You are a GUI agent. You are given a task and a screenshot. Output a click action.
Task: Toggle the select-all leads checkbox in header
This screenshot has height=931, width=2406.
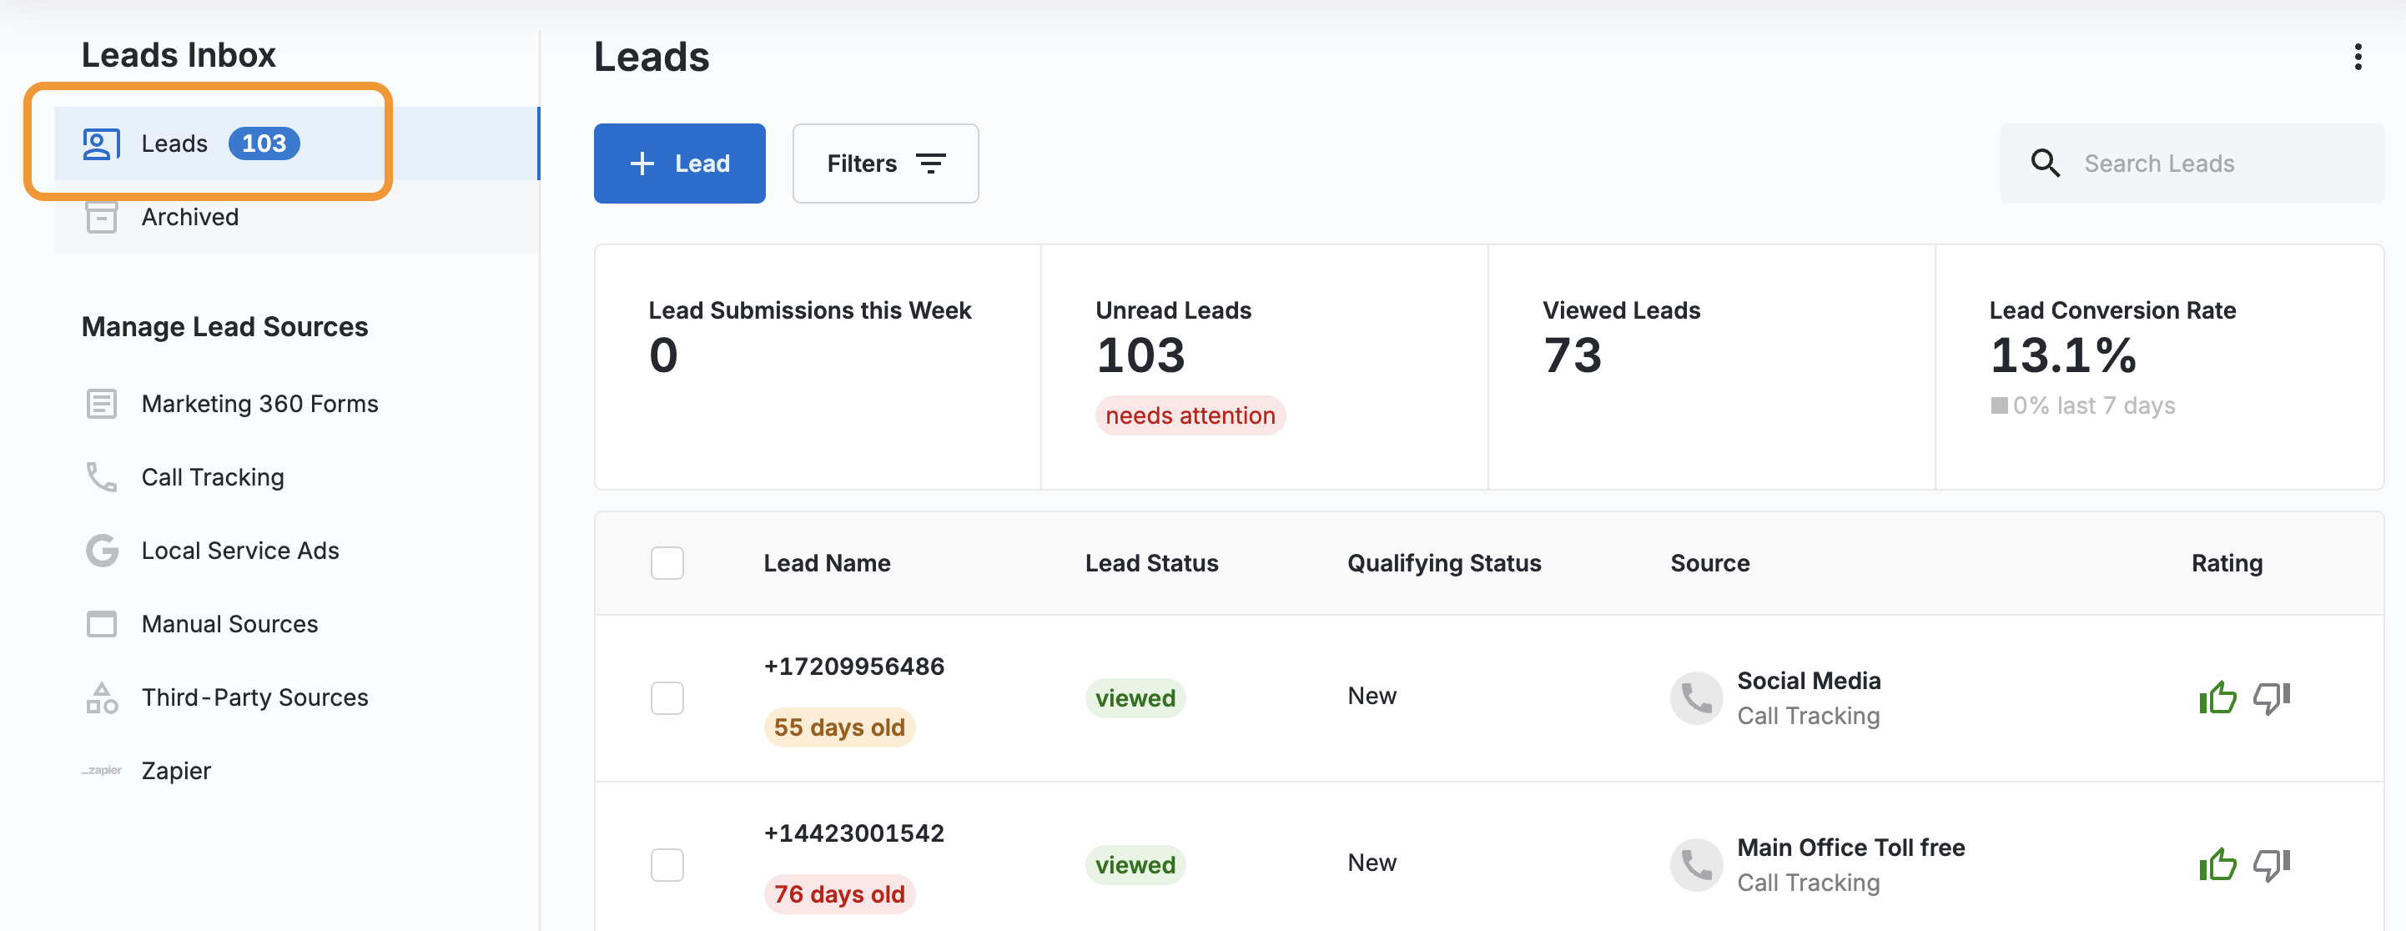(x=667, y=563)
